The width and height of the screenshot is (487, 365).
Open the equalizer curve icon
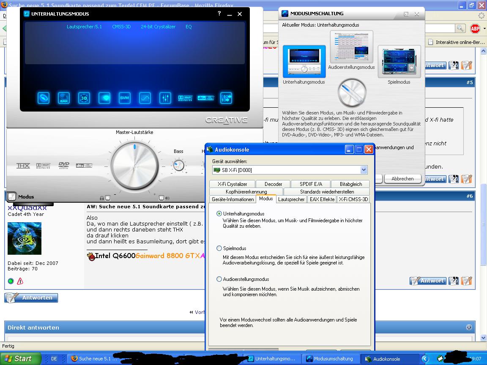coord(145,98)
